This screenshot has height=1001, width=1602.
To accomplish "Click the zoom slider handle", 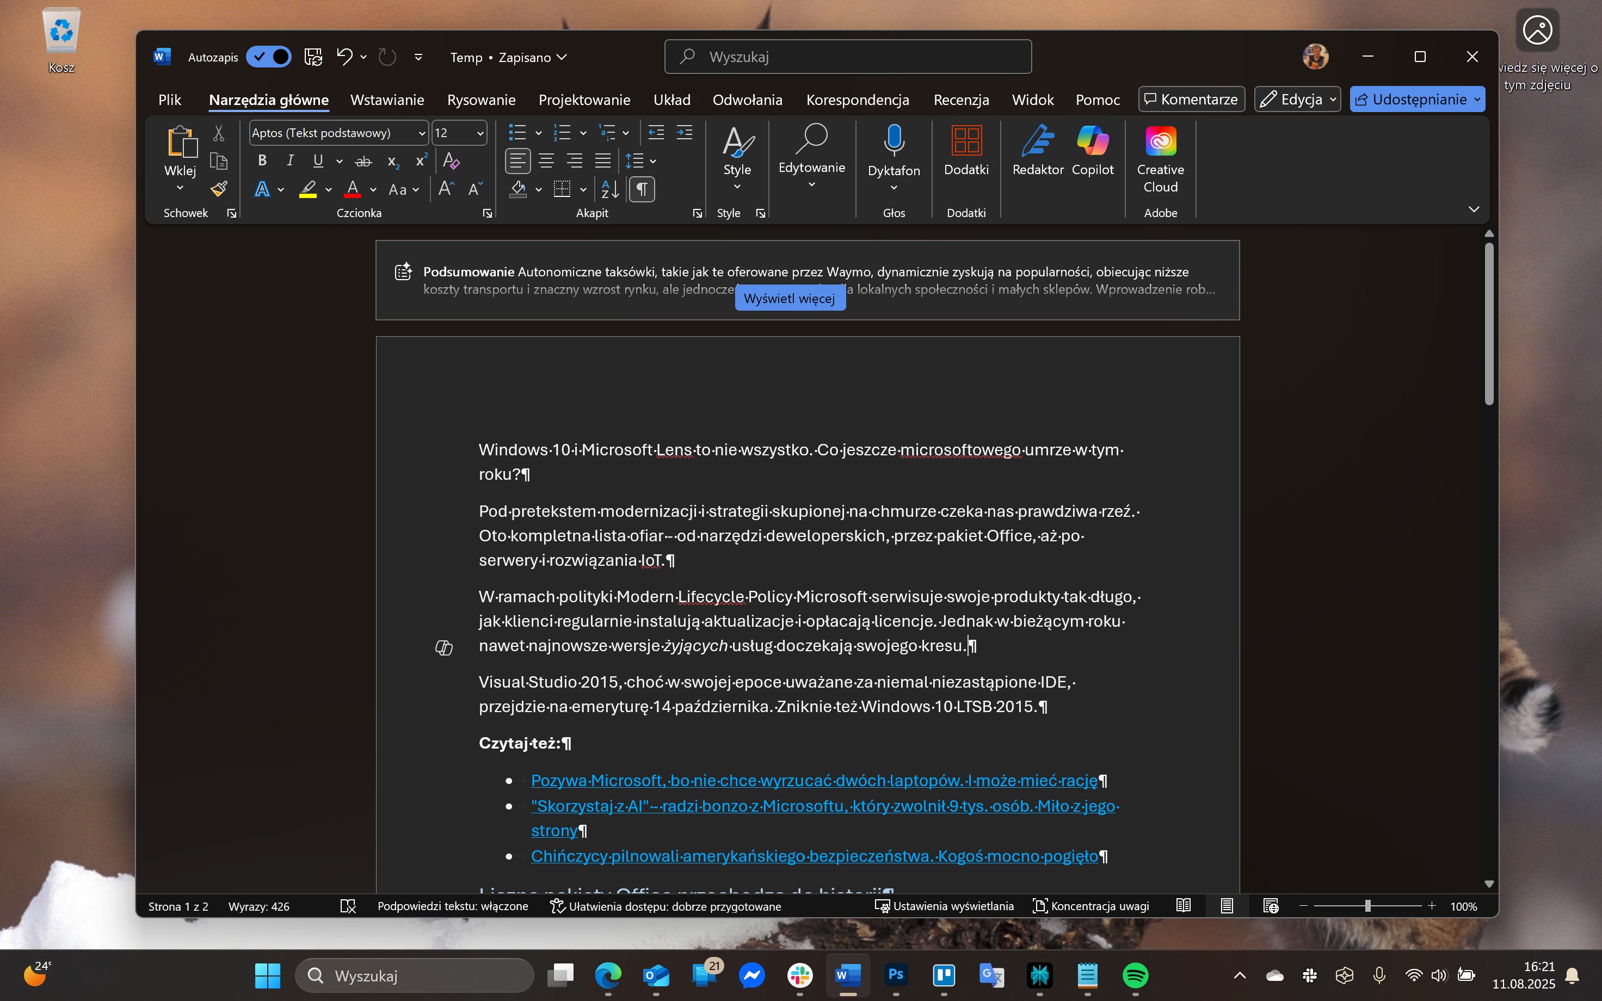I will (x=1367, y=906).
